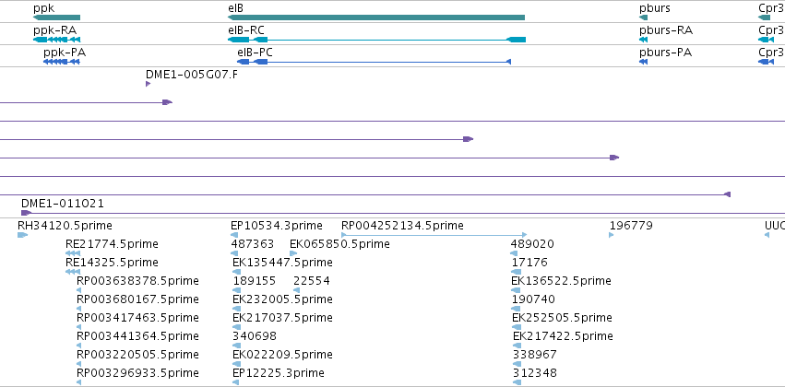Click the pburs-RA transcript glyph
This screenshot has height=387, width=785.
[x=643, y=40]
